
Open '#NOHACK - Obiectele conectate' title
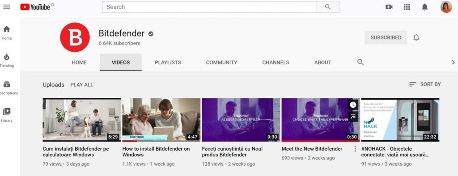point(395,152)
